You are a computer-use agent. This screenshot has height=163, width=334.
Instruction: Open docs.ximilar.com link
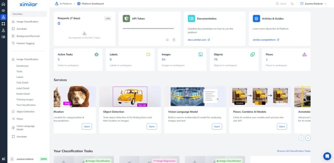(x=199, y=40)
